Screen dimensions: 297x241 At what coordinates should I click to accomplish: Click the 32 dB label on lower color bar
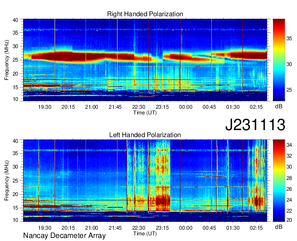pyautogui.click(x=289, y=156)
